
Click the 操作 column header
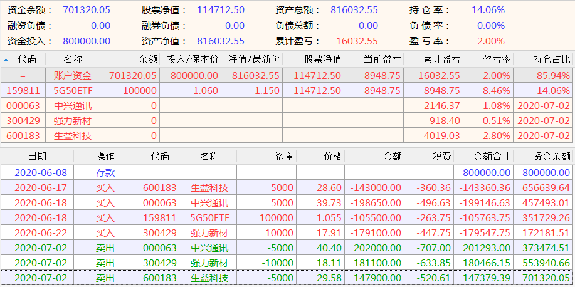tap(105, 157)
